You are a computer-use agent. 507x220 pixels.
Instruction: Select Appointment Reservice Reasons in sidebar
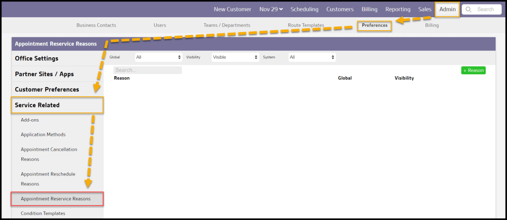click(x=57, y=199)
